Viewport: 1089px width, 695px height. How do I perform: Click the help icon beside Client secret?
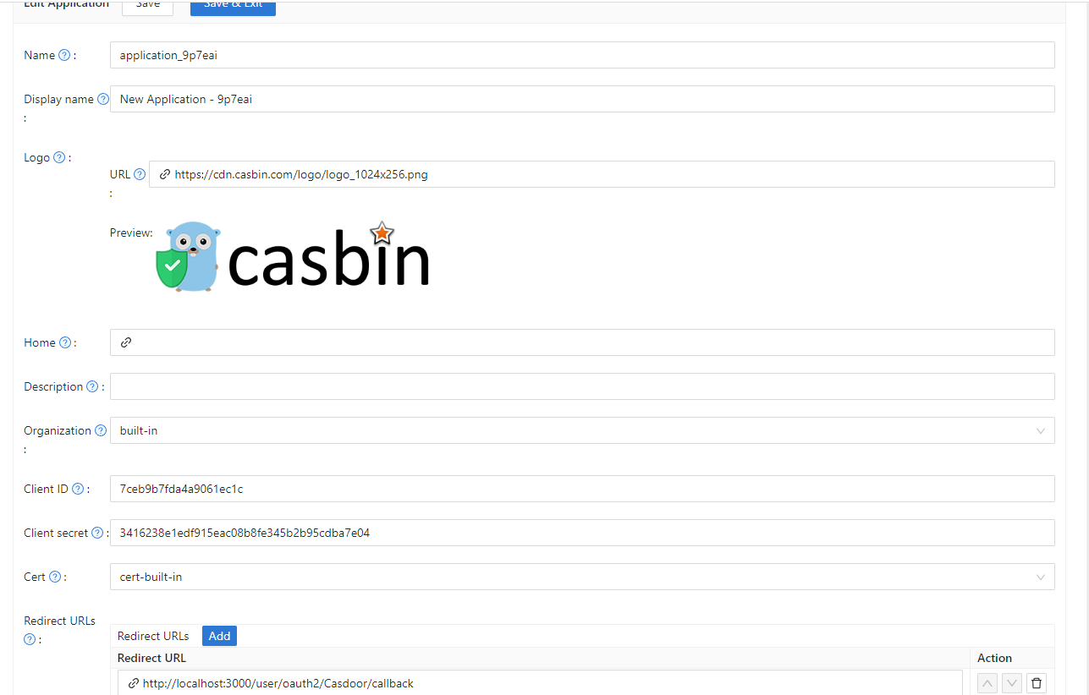pyautogui.click(x=96, y=532)
